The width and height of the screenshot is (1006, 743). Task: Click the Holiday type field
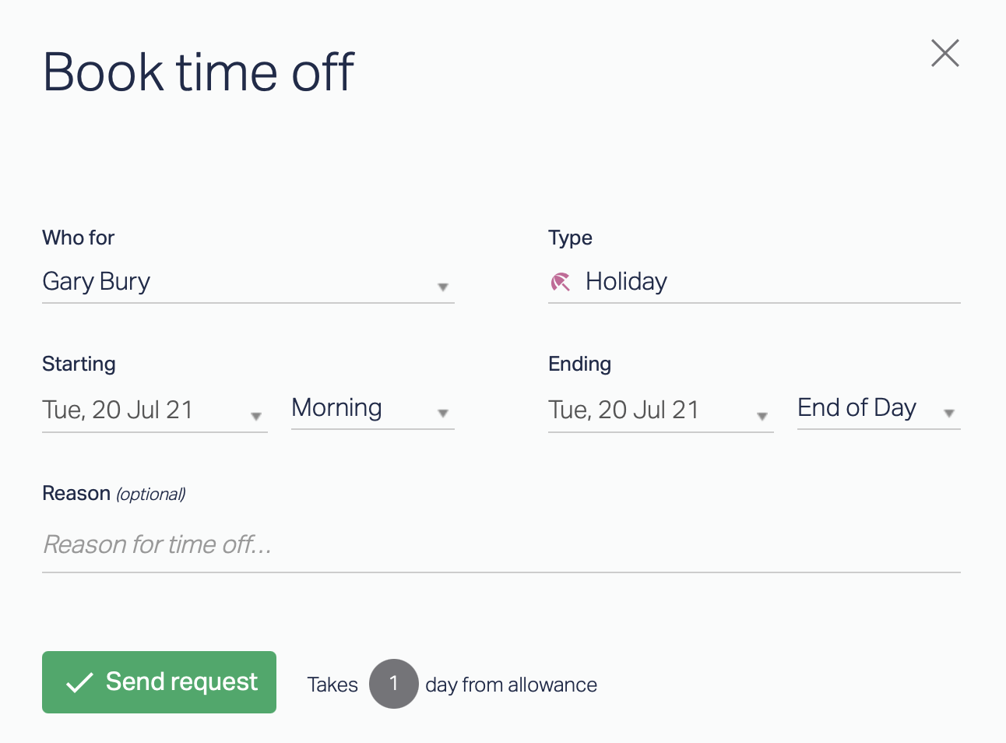(627, 282)
